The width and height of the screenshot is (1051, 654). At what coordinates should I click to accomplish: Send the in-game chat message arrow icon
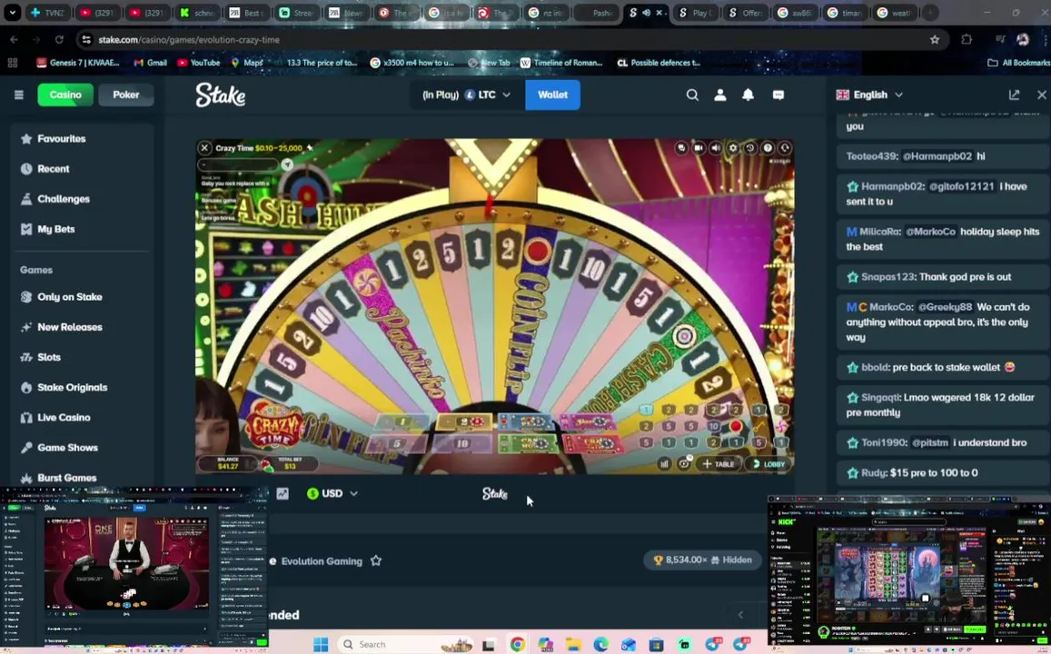[287, 164]
